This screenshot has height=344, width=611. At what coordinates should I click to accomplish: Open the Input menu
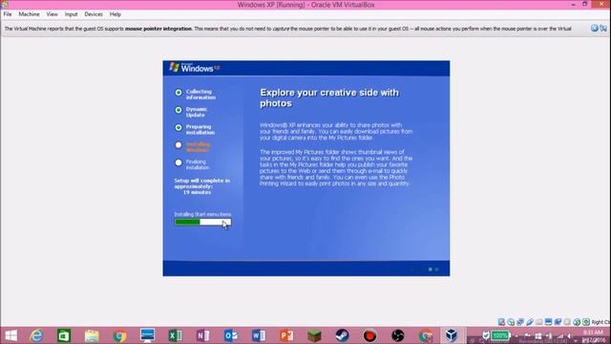71,14
